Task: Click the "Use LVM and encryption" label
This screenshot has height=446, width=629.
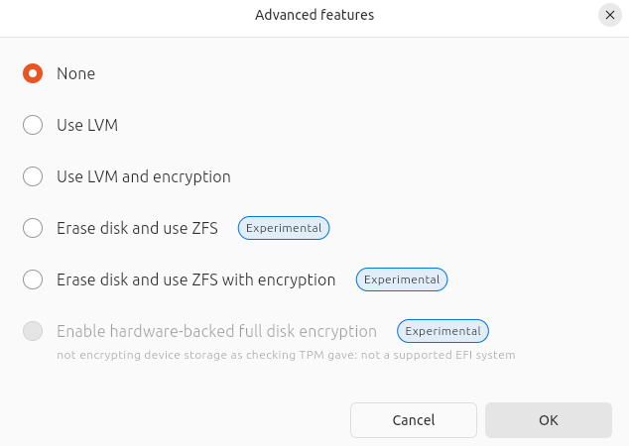Action: pyautogui.click(x=144, y=176)
